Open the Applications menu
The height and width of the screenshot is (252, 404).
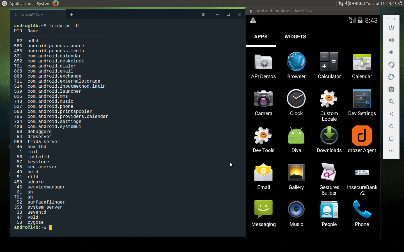pos(21,4)
